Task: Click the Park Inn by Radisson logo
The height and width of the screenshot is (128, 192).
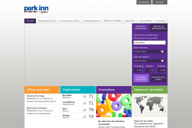Action: click(36, 9)
